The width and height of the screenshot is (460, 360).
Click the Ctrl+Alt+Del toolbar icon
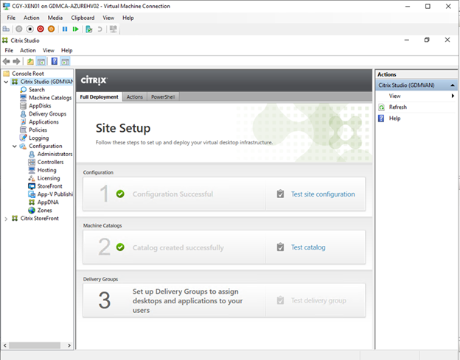pos(6,29)
